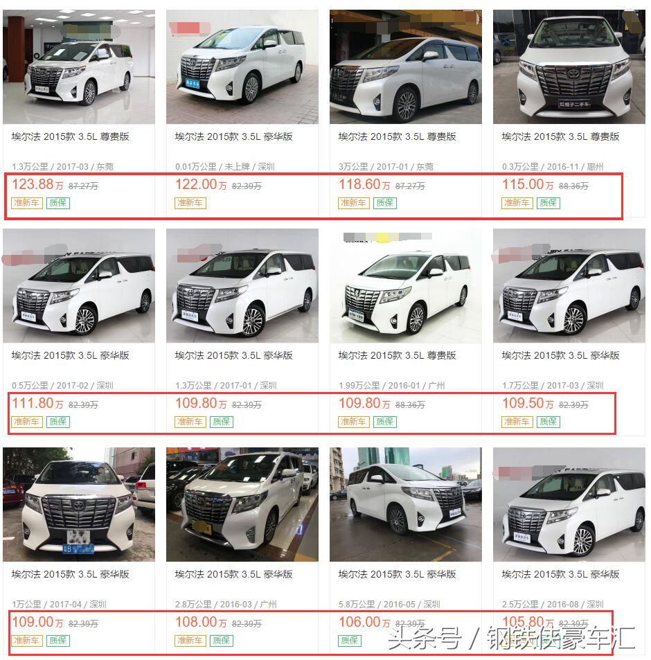Click the 准新车 tag under 123.88万
This screenshot has width=651, height=660.
tap(27, 203)
